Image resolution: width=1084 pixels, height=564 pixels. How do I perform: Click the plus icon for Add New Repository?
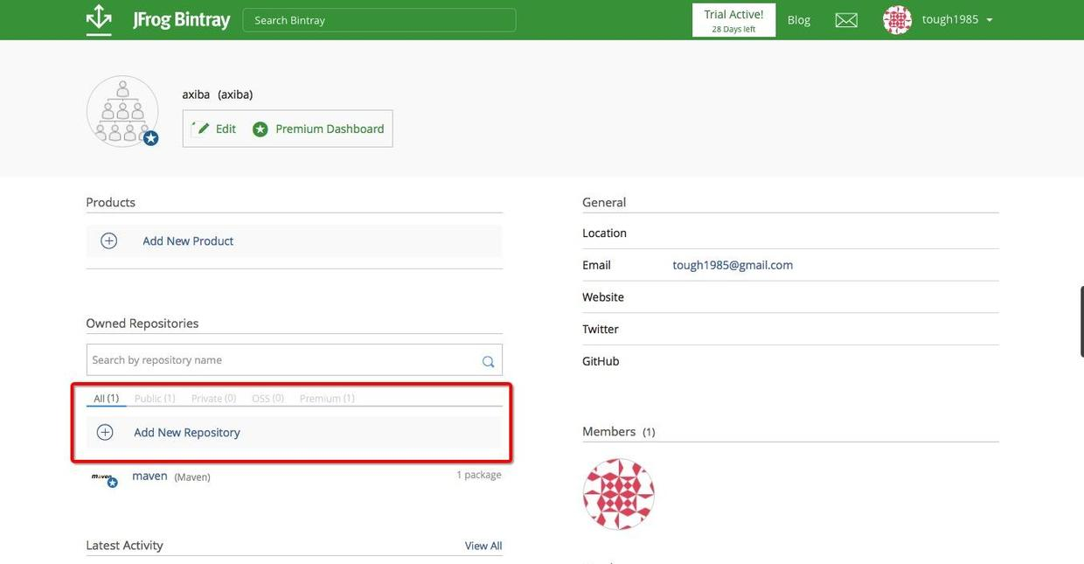pos(105,432)
